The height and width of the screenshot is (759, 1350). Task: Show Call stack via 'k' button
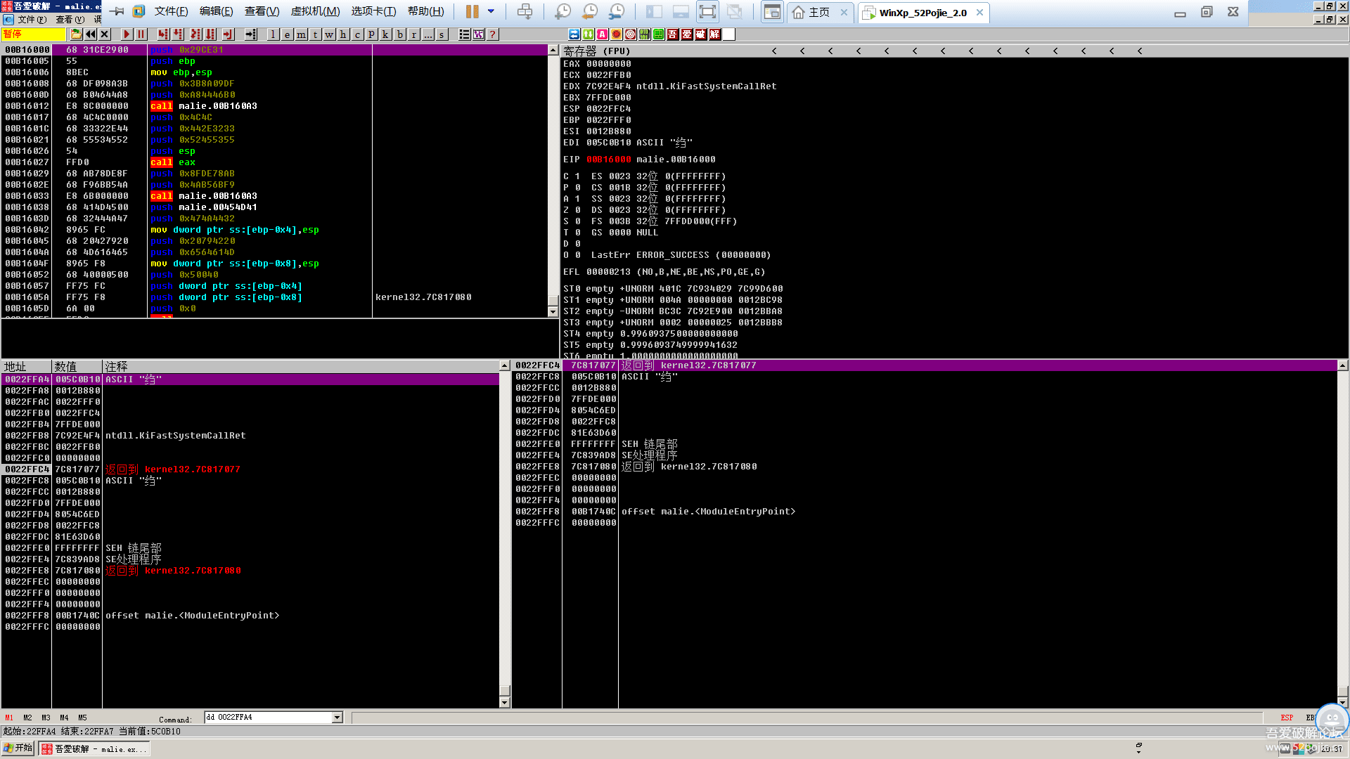(385, 34)
